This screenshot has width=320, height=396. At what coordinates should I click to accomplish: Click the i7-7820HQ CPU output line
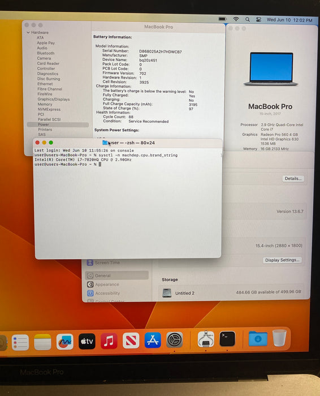[x=83, y=160]
